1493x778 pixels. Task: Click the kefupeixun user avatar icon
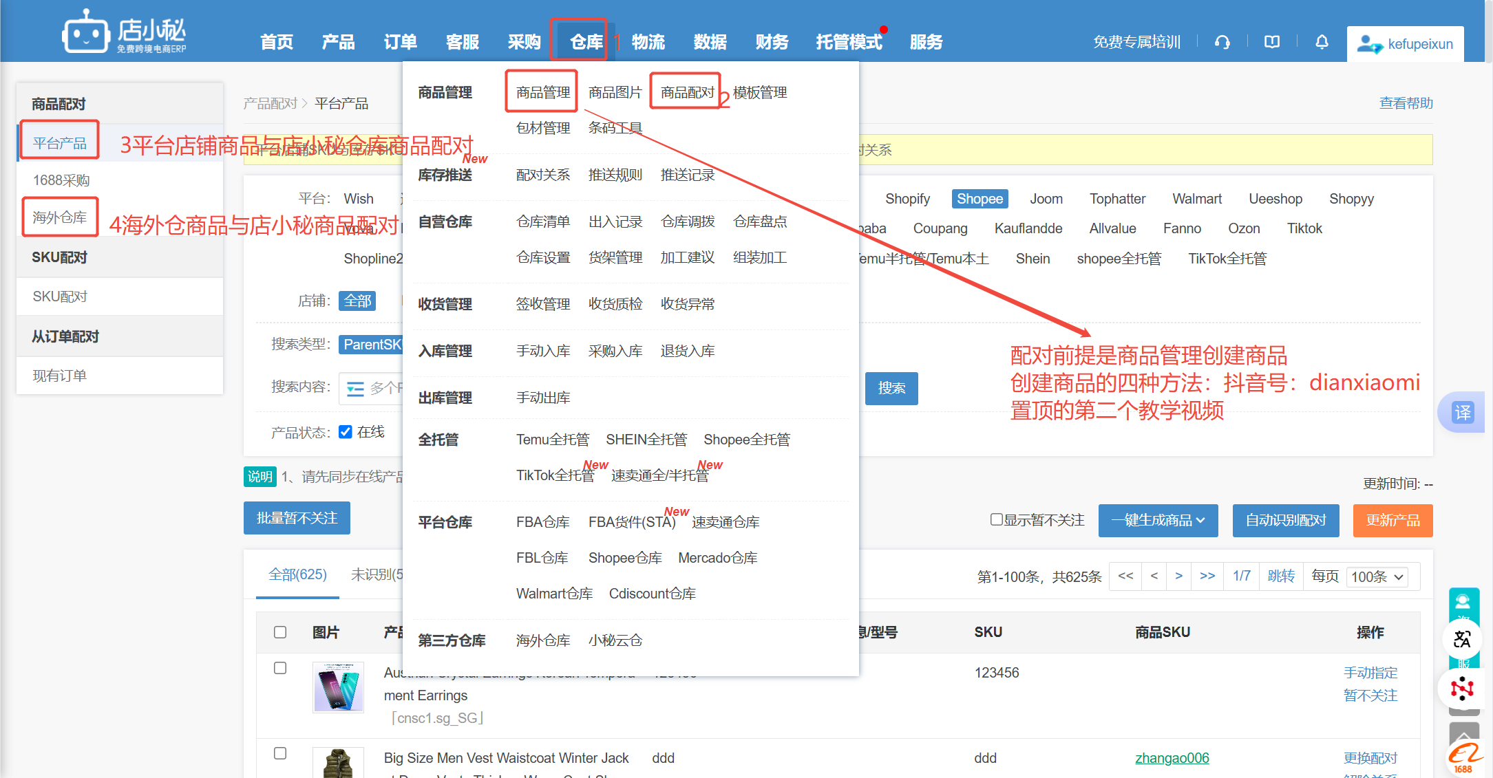pyautogui.click(x=1369, y=44)
